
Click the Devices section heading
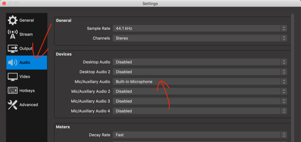64,54
